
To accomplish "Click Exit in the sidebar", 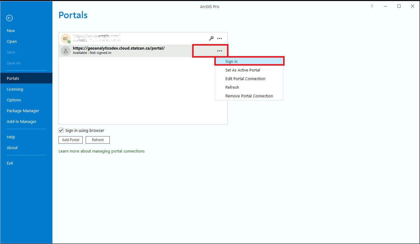I will 26,163.
